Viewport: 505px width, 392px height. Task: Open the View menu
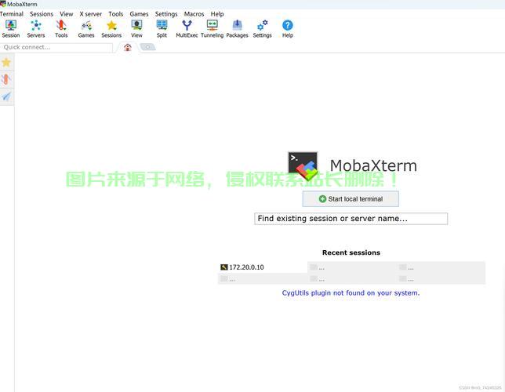tap(67, 14)
